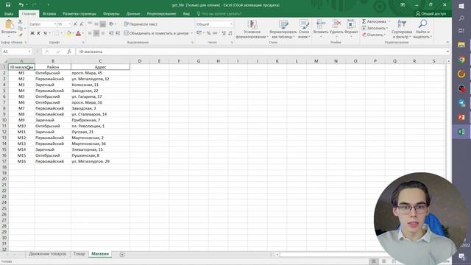The height and width of the screenshot is (265, 471).
Task: Select cell M16 in column A
Action: (x=21, y=161)
